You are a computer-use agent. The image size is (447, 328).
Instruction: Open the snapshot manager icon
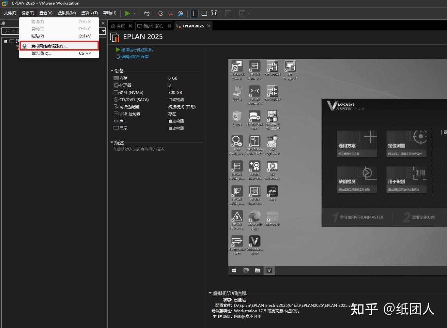(x=180, y=13)
